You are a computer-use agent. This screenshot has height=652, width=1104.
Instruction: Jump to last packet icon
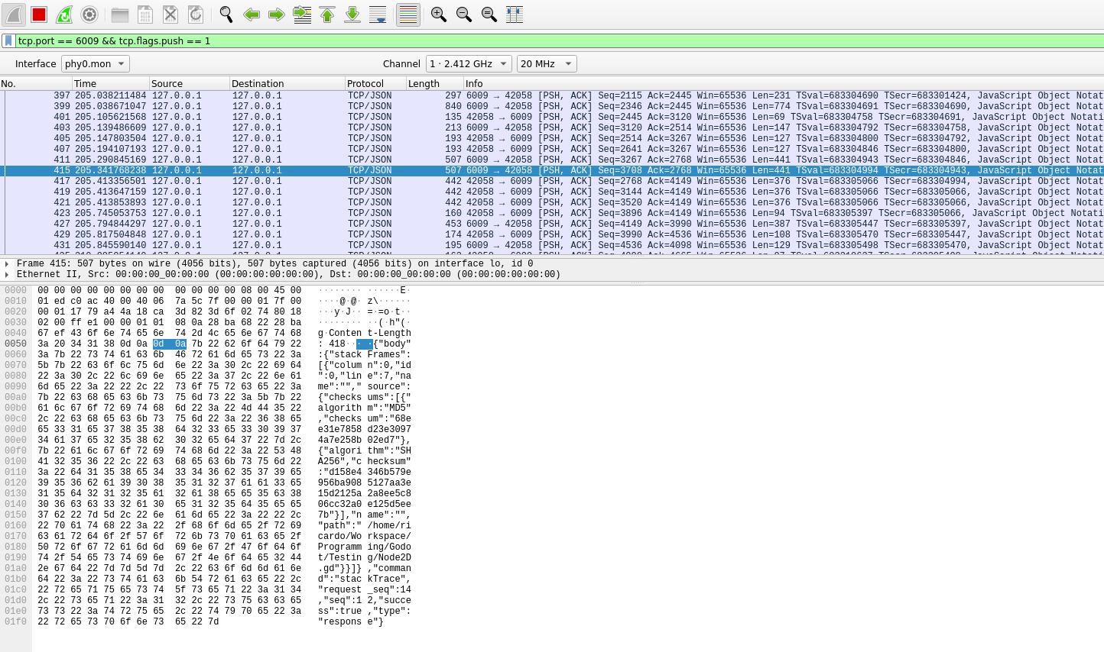click(x=352, y=15)
